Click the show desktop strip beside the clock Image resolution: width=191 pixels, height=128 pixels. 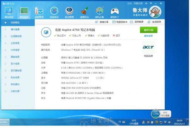pyautogui.click(x=188, y=122)
